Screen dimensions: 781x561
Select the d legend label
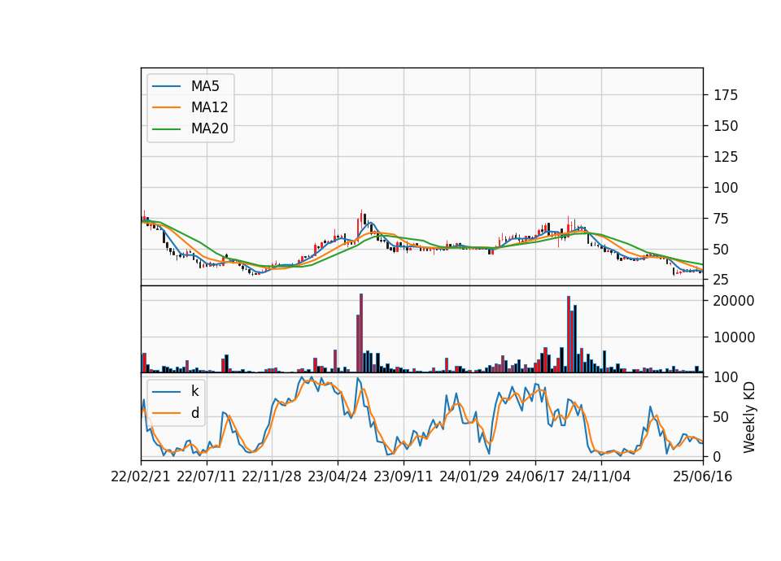coord(194,413)
